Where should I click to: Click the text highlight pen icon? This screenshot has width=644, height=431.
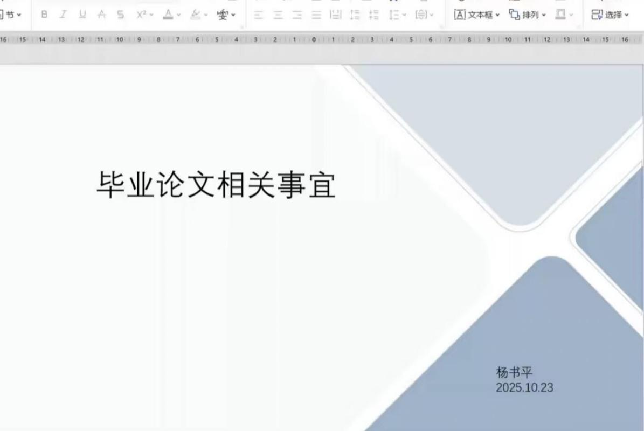coord(196,15)
